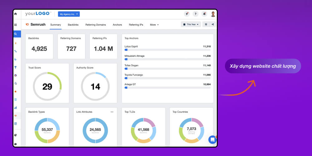Click the Tofas Dogan anchor label
The width and height of the screenshot is (312, 156).
(x=131, y=66)
